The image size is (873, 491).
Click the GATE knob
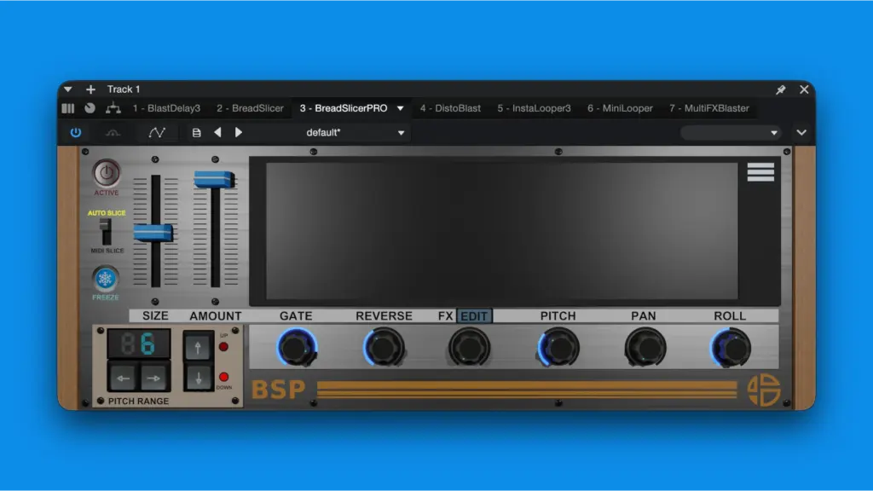297,348
